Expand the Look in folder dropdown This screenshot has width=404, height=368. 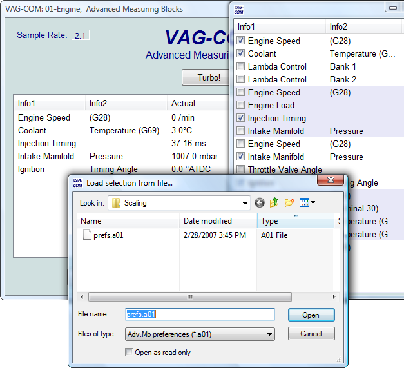click(x=245, y=203)
